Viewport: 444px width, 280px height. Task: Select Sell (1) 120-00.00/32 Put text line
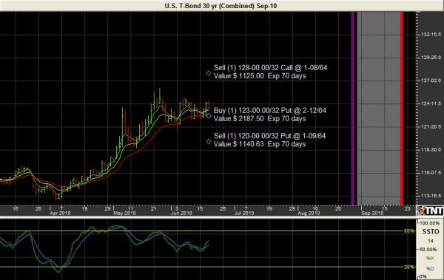click(x=269, y=136)
